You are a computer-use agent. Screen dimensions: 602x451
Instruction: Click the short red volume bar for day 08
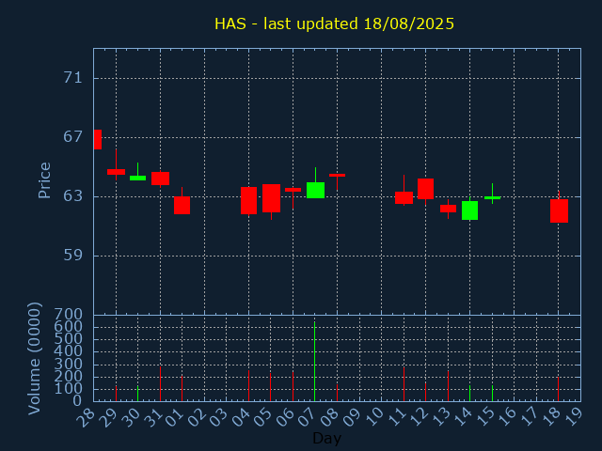[337, 393]
